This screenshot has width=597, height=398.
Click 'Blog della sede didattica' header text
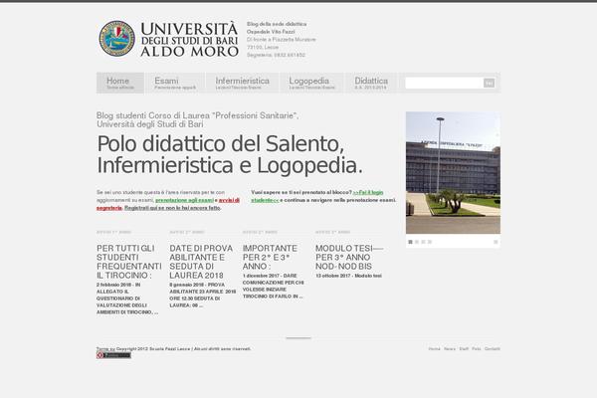coord(277,24)
